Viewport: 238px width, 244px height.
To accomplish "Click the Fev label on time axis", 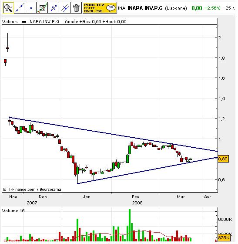I will 136,197.
